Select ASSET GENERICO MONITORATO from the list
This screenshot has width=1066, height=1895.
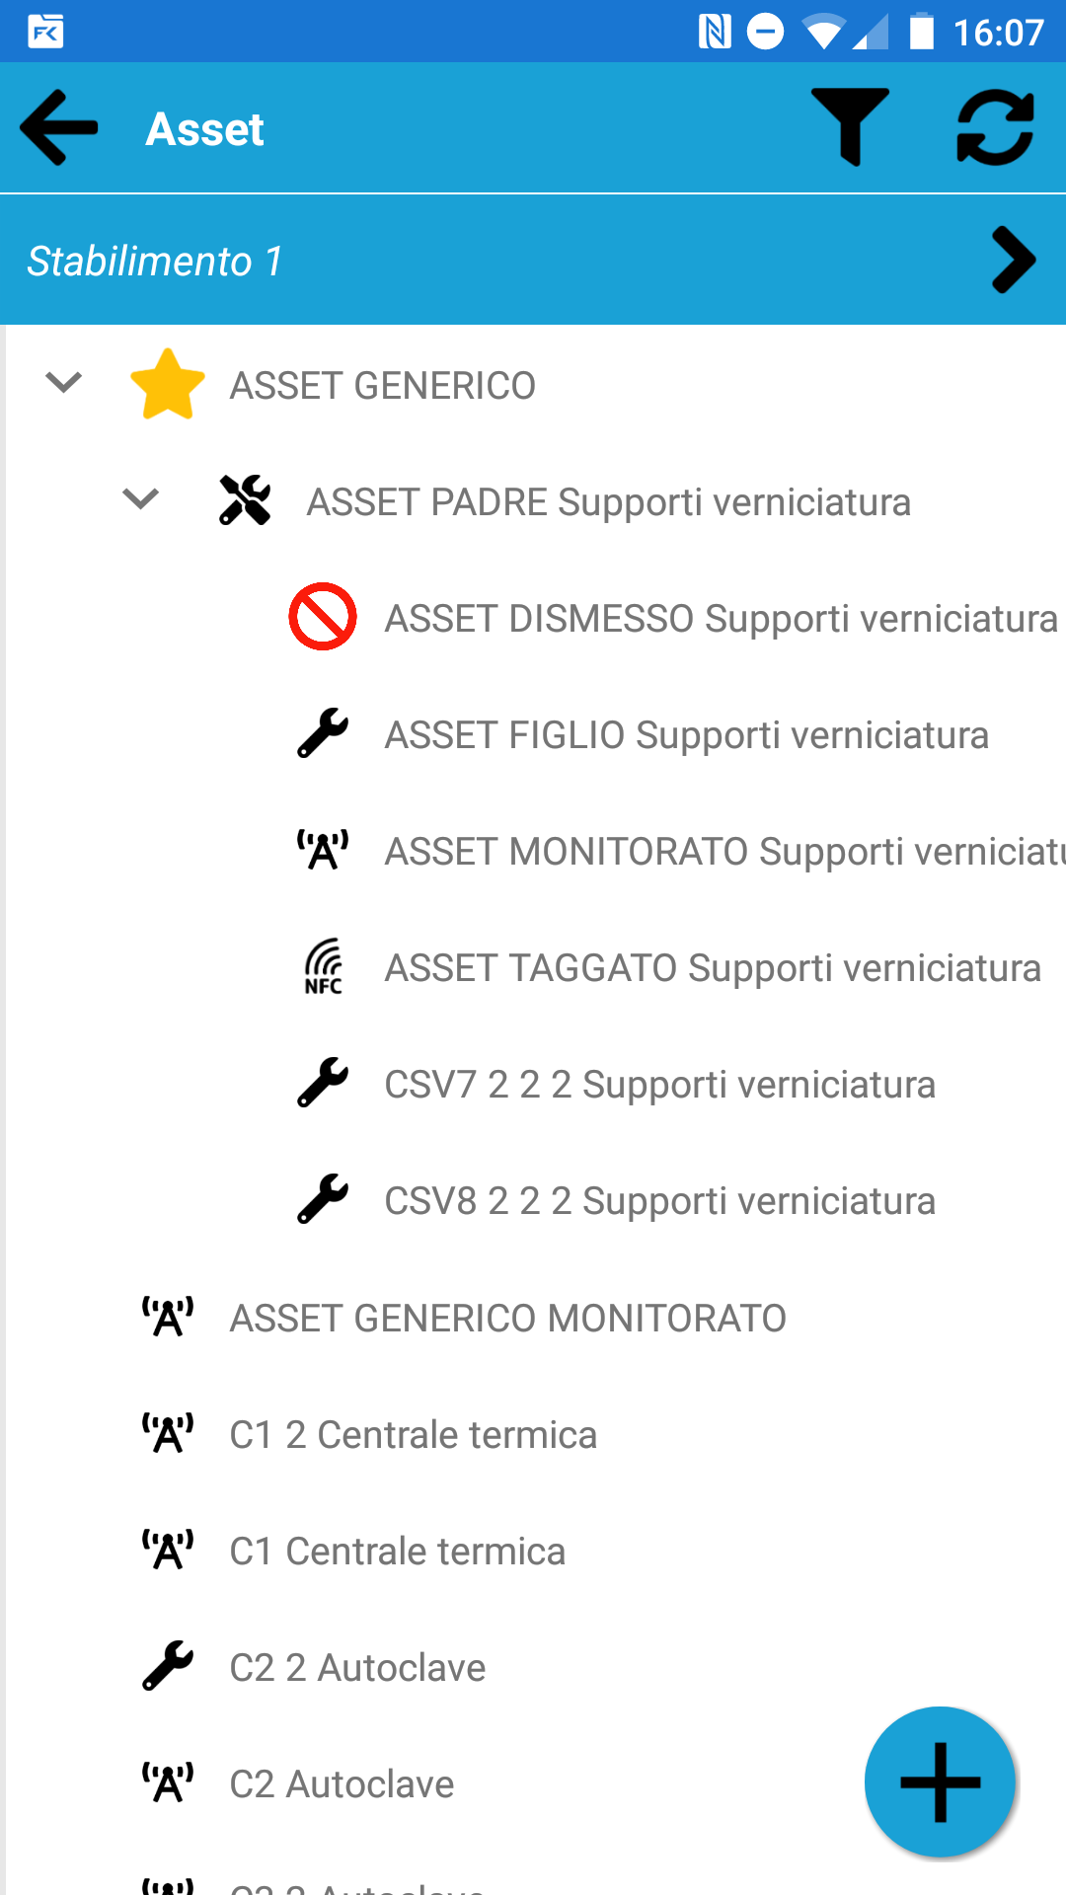click(507, 1318)
